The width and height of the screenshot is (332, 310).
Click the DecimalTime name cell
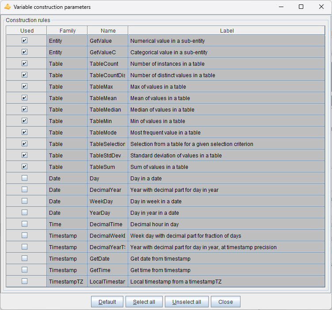(107, 224)
